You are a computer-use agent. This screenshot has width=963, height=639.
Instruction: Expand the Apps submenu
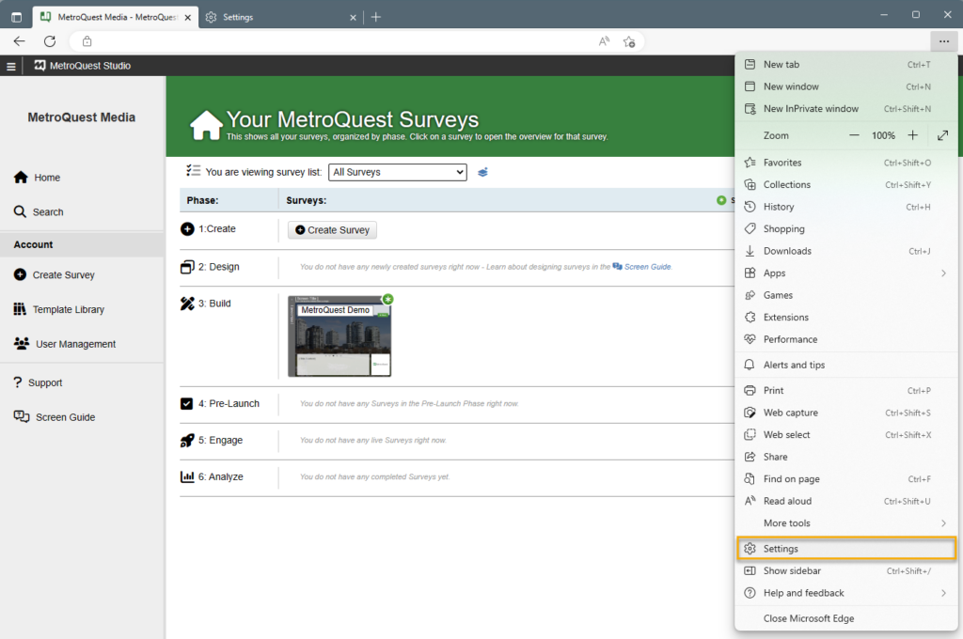[846, 273]
